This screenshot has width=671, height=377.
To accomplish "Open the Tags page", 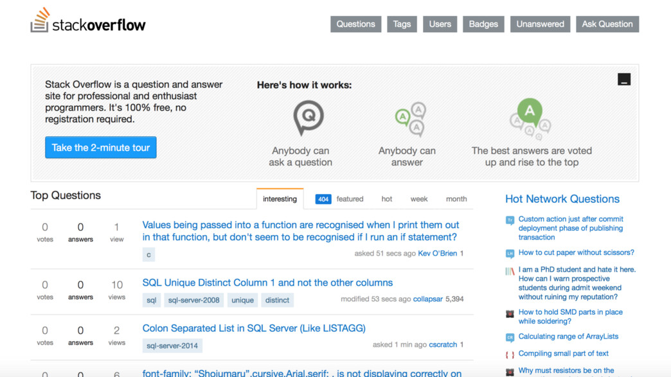I will [402, 24].
